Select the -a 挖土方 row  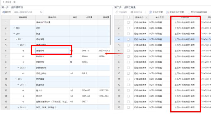[56, 90]
